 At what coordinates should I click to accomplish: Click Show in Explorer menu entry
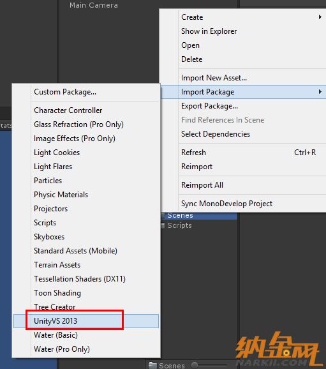[243, 31]
